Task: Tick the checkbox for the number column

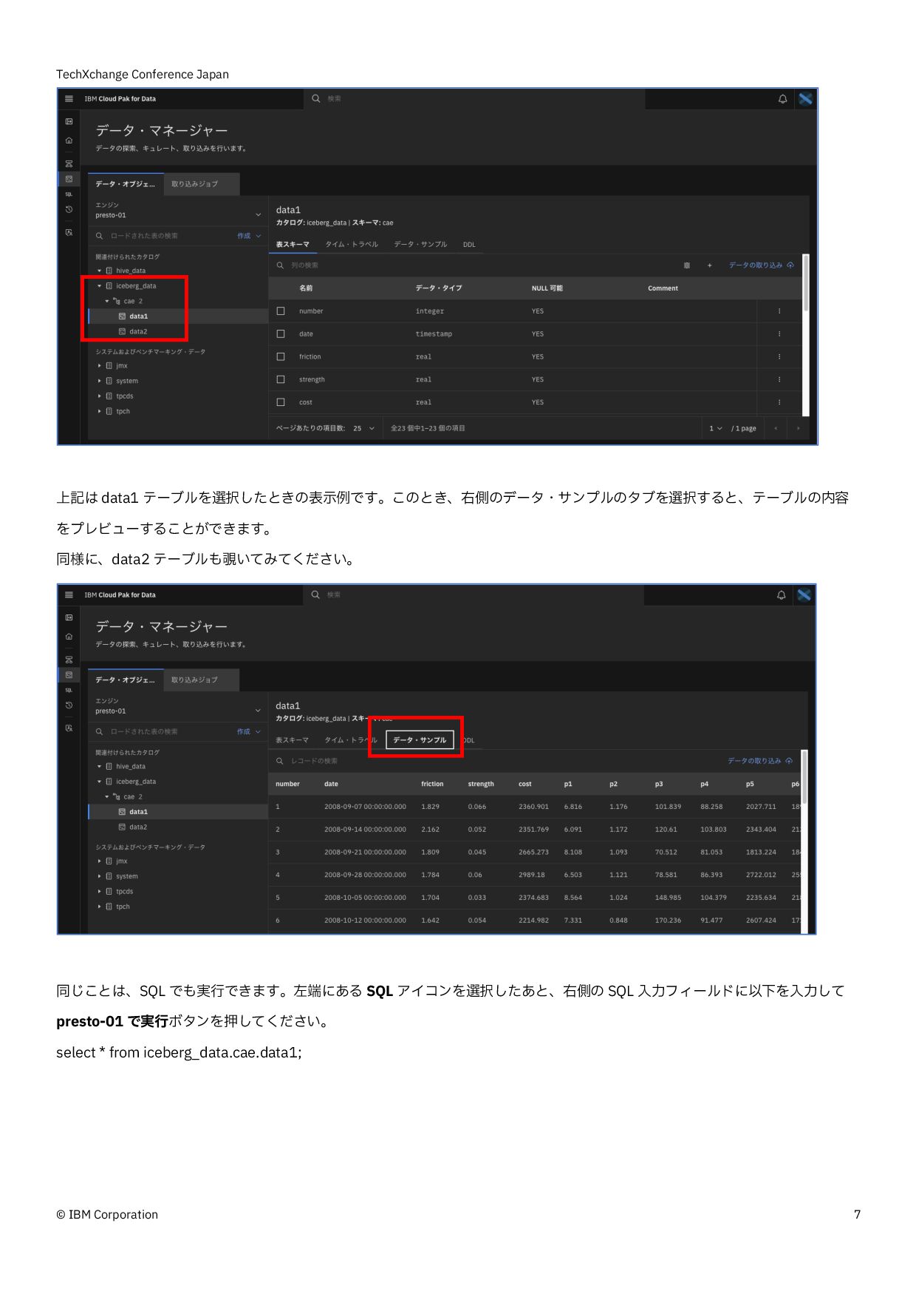Action: tap(281, 311)
